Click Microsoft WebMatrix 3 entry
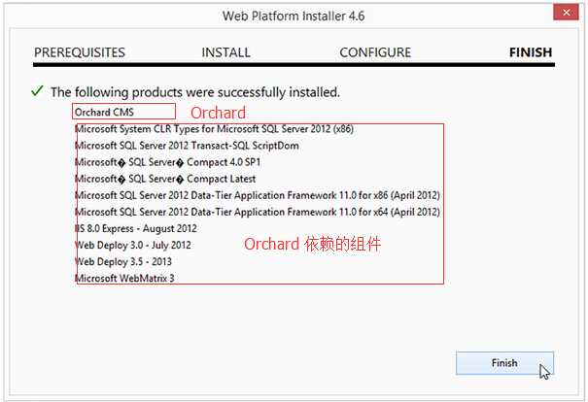Screen dimensions: 588x402 click(124, 278)
